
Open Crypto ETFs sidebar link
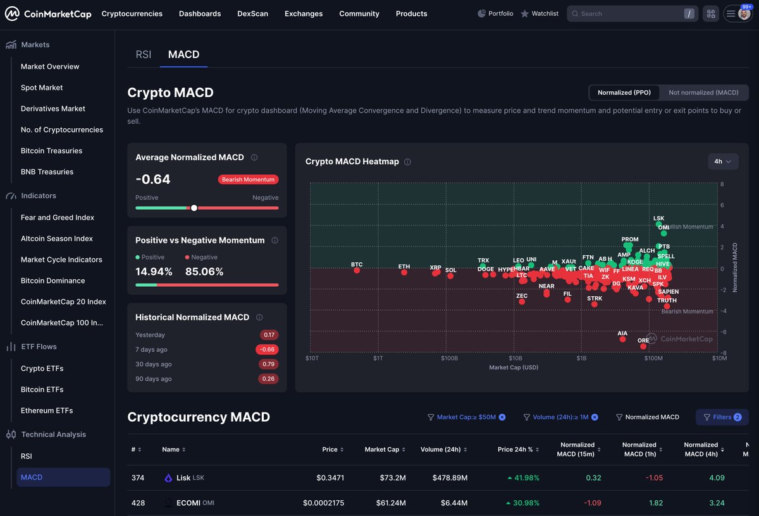coord(42,368)
